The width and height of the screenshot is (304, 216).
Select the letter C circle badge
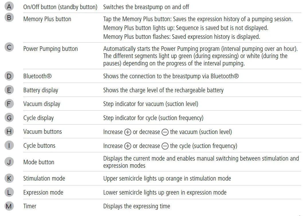point(9,47)
